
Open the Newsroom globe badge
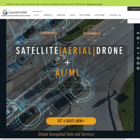pos(49,33)
